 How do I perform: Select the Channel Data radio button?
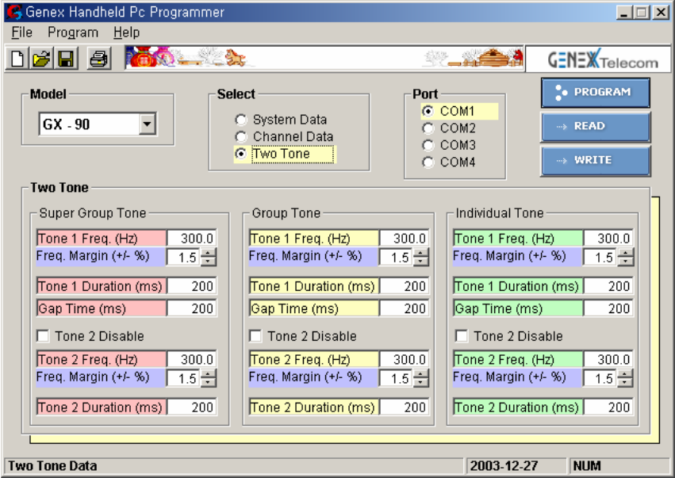pyautogui.click(x=240, y=137)
